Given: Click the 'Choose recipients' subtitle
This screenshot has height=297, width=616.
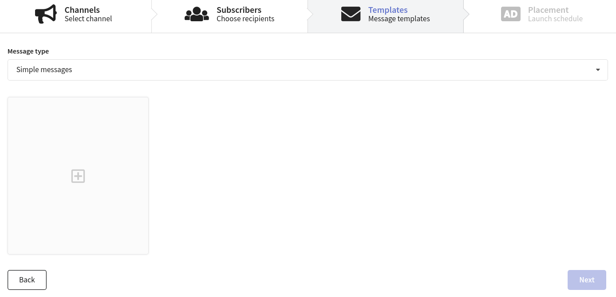Looking at the screenshot, I should [245, 19].
